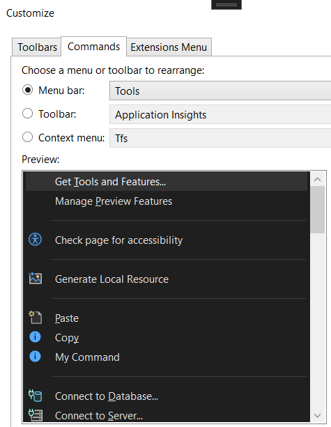This screenshot has height=427, width=331.
Task: Click the Paste clipboard icon
Action: click(35, 317)
